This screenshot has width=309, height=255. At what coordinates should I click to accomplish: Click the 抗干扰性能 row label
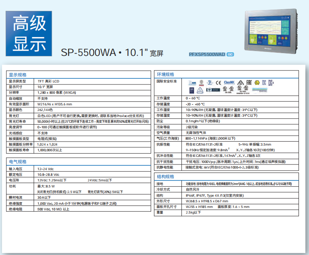pyautogui.click(x=165, y=162)
